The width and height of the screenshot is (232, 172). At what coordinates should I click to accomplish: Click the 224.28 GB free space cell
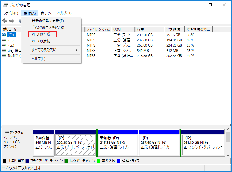point(174,45)
